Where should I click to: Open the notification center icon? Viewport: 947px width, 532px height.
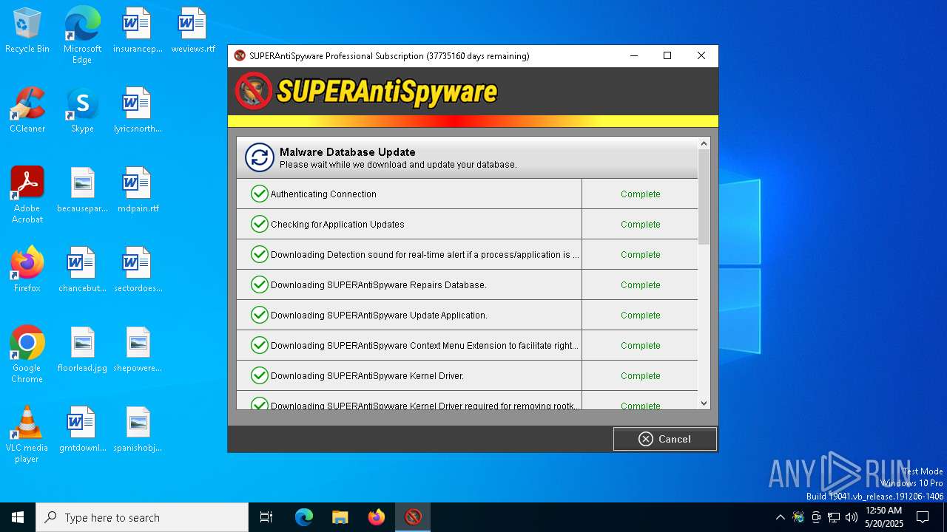pos(923,517)
